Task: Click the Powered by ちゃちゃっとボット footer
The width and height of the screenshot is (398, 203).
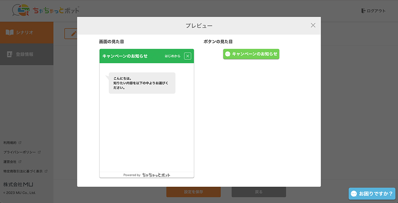Action: click(147, 175)
